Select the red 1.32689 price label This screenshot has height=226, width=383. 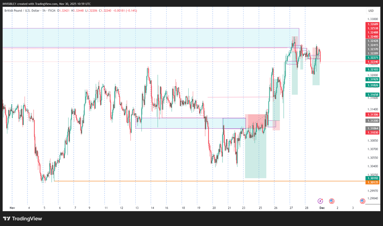373,24
